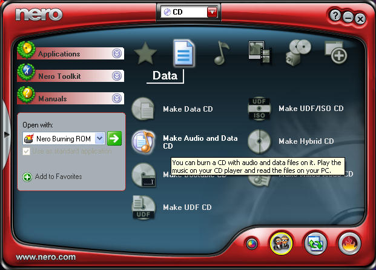Image resolution: width=376 pixels, height=270 pixels.
Task: Click the flame Nero burn icon
Action: pos(349,243)
